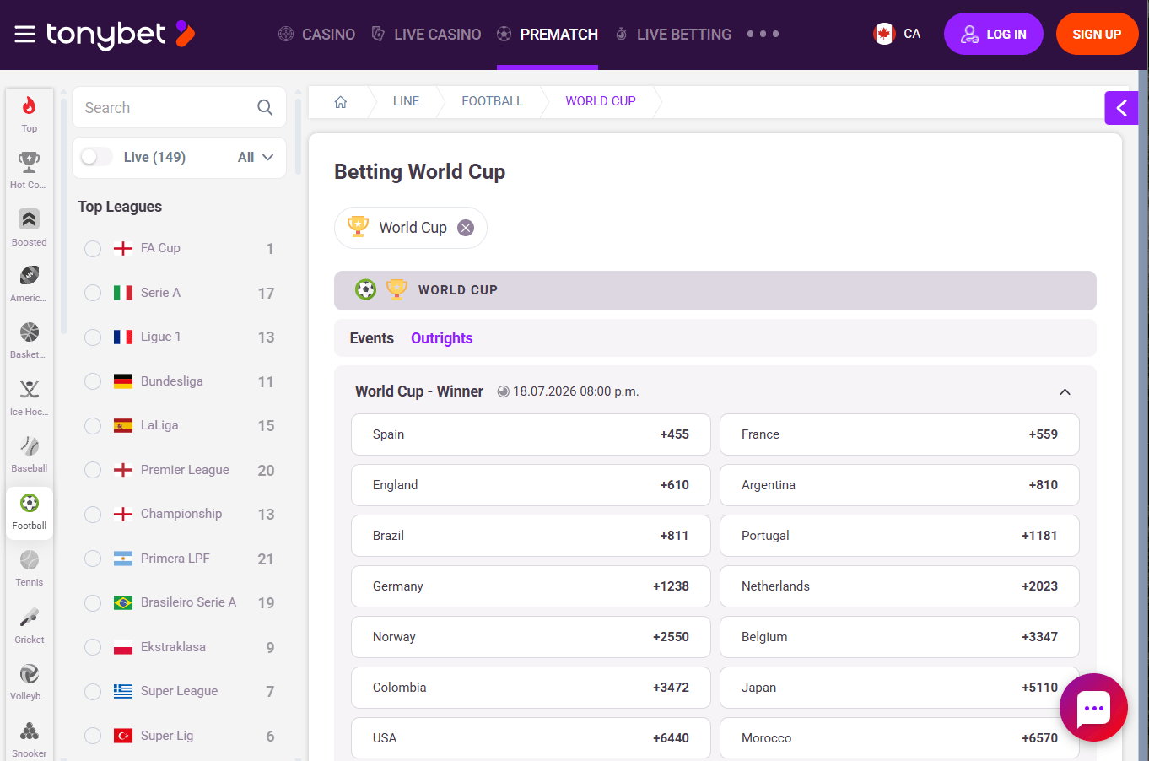Image resolution: width=1149 pixels, height=761 pixels.
Task: Switch to the Outrights tab
Action: point(441,337)
